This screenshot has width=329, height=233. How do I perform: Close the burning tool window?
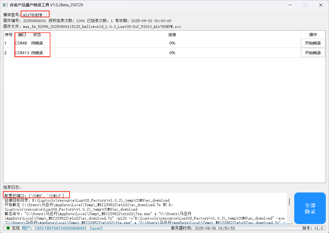(x=321, y=5)
